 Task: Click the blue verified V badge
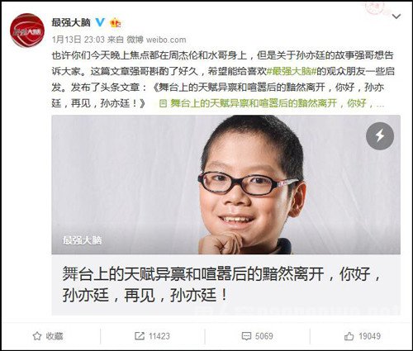(100, 22)
